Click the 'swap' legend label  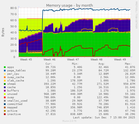tap(11, 97)
